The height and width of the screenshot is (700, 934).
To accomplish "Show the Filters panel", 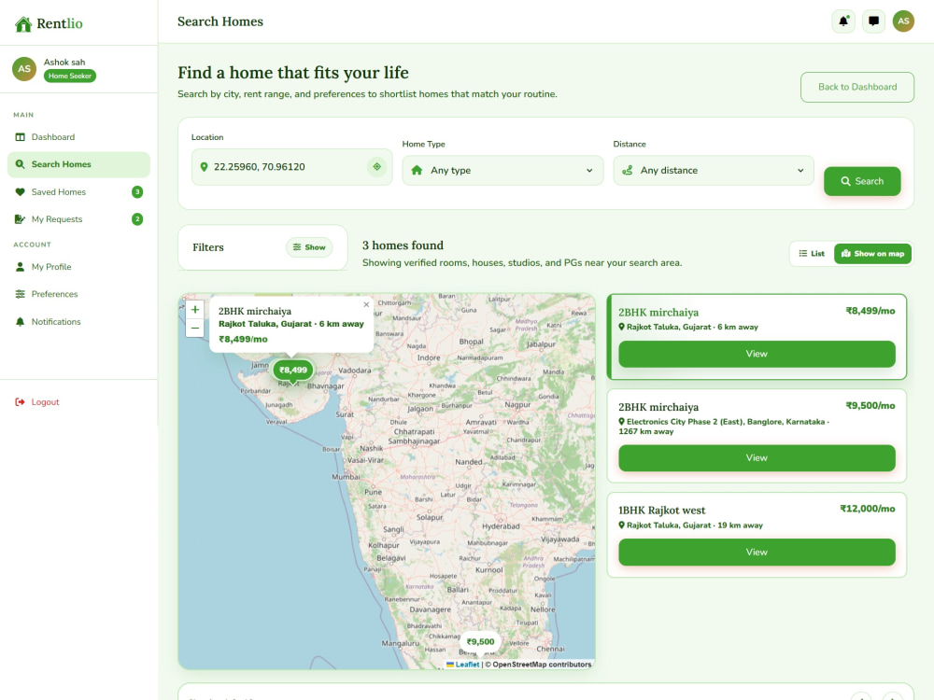I will click(x=309, y=247).
